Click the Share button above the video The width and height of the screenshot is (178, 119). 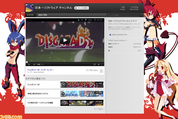click(x=90, y=20)
